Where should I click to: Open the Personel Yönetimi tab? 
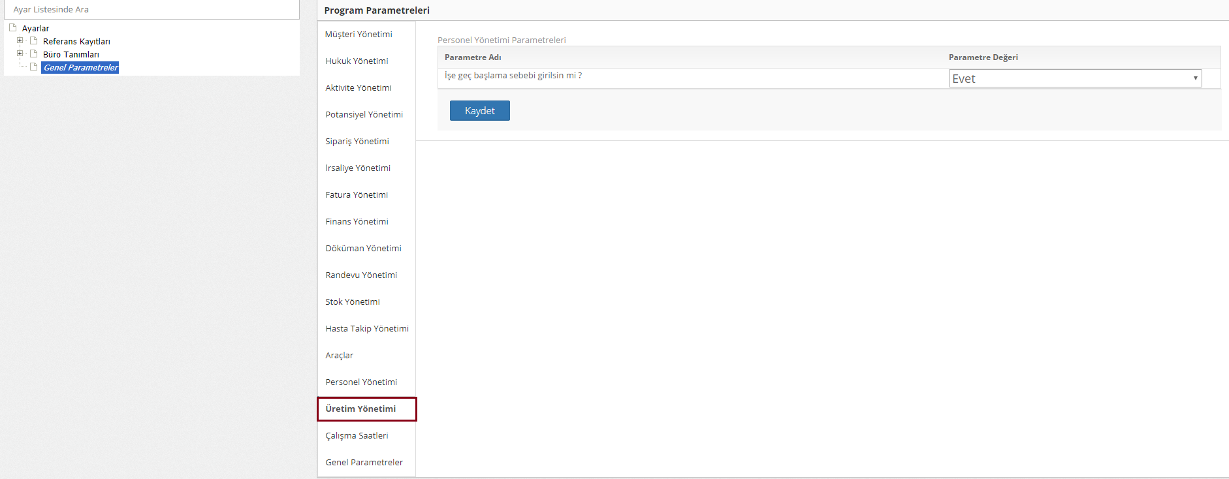pos(361,382)
